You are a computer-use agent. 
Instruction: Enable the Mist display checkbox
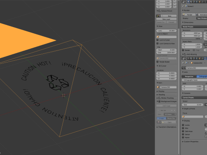click(x=183, y=128)
